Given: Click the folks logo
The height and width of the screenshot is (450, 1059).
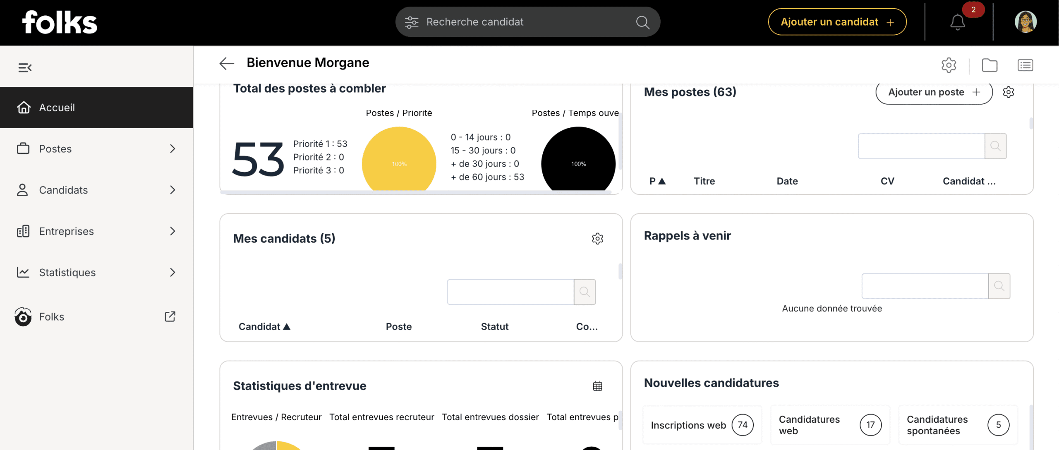Looking at the screenshot, I should [x=60, y=22].
